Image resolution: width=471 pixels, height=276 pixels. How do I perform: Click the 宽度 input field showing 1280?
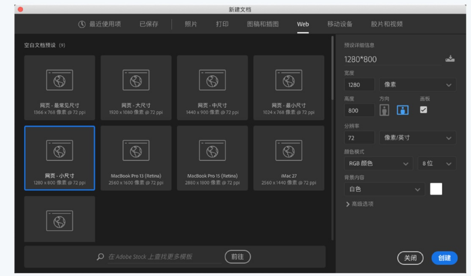tap(359, 85)
